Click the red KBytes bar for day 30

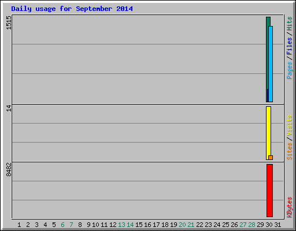[x=269, y=191]
